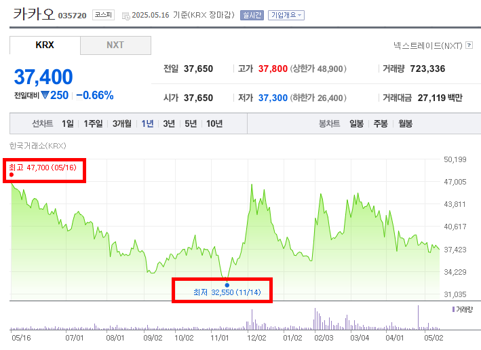481x350 pixels.
Task: Click the 봉차트 label
Action: click(x=330, y=123)
